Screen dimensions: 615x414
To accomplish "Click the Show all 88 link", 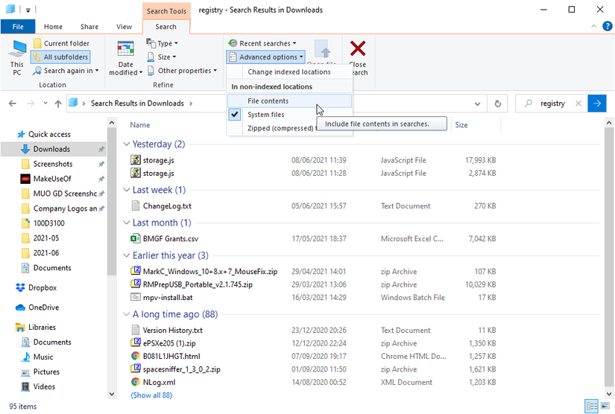I will pyautogui.click(x=151, y=395).
